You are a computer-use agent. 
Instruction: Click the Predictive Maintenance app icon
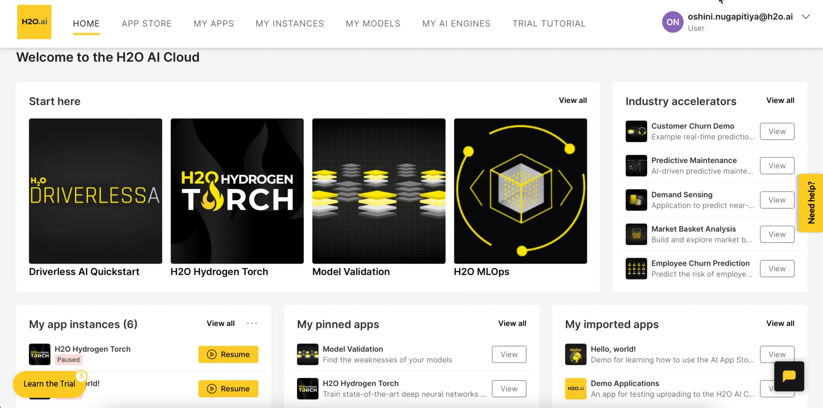pyautogui.click(x=636, y=165)
